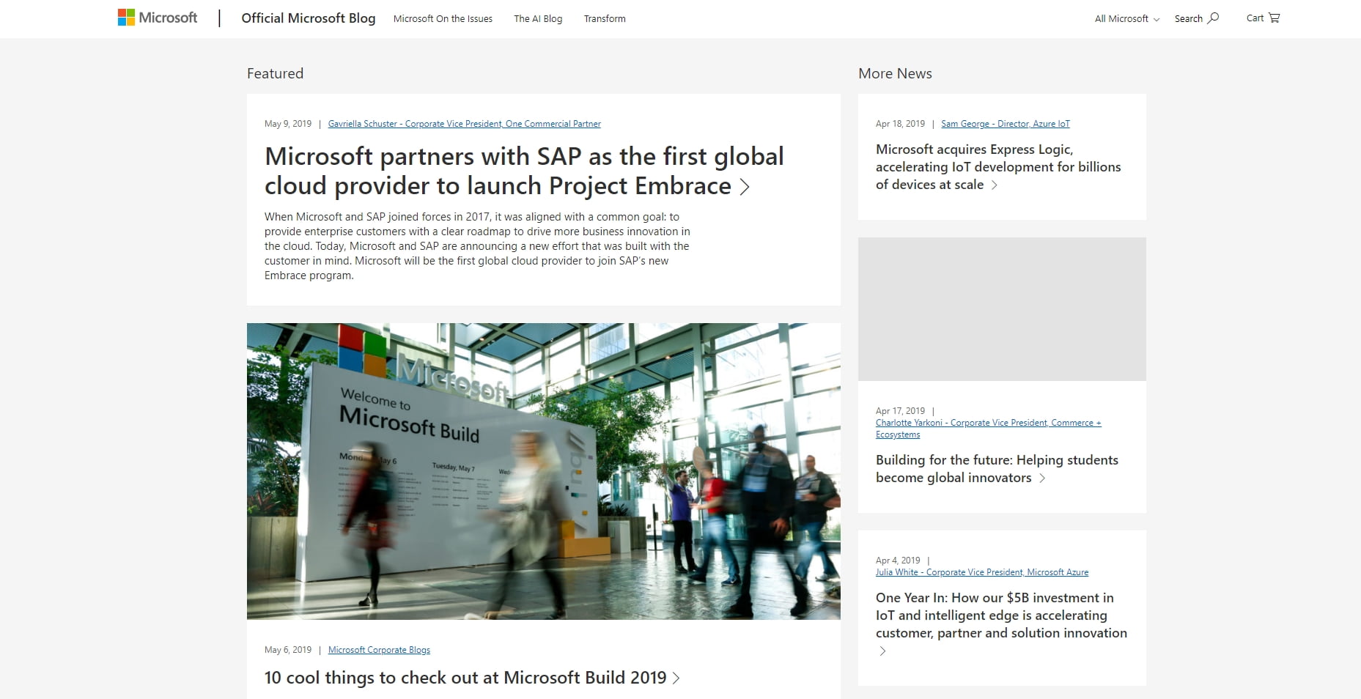Image resolution: width=1361 pixels, height=699 pixels.
Task: Click the Microsoft logo in the header
Action: coord(158,18)
